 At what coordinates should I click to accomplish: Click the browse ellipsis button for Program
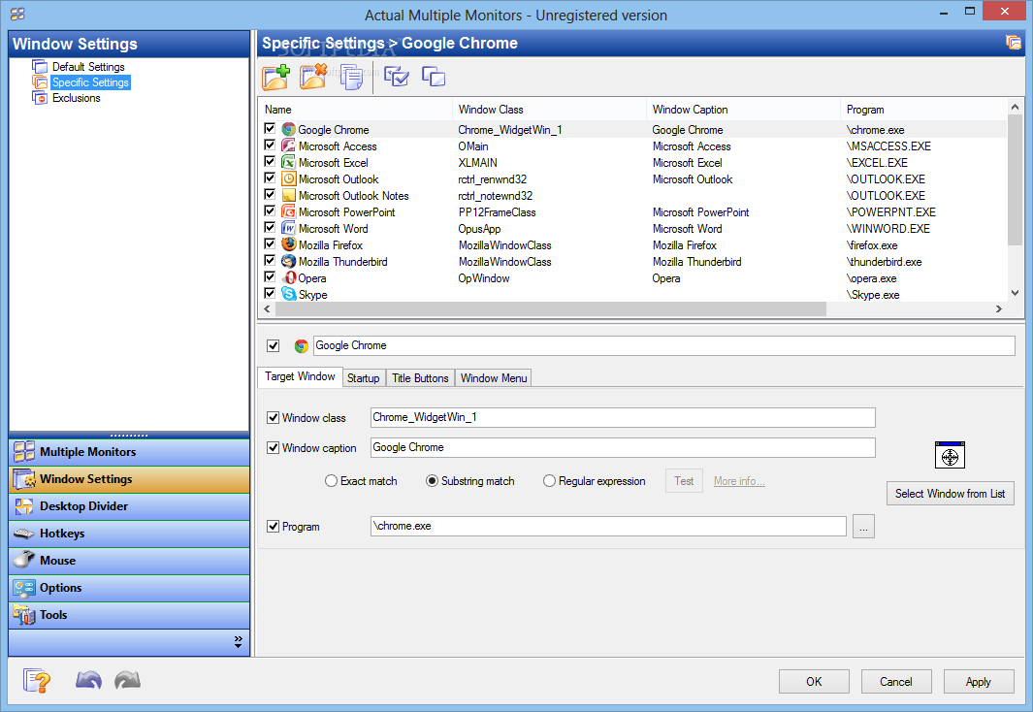click(x=863, y=527)
